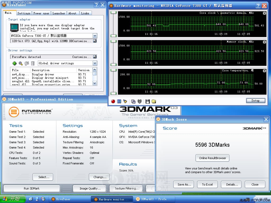
Task: Click the driver file list scroll-up arrow
Action: 94,70
